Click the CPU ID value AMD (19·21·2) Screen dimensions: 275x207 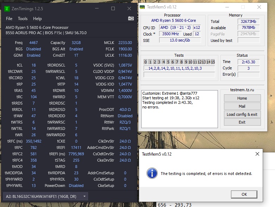[175, 27]
